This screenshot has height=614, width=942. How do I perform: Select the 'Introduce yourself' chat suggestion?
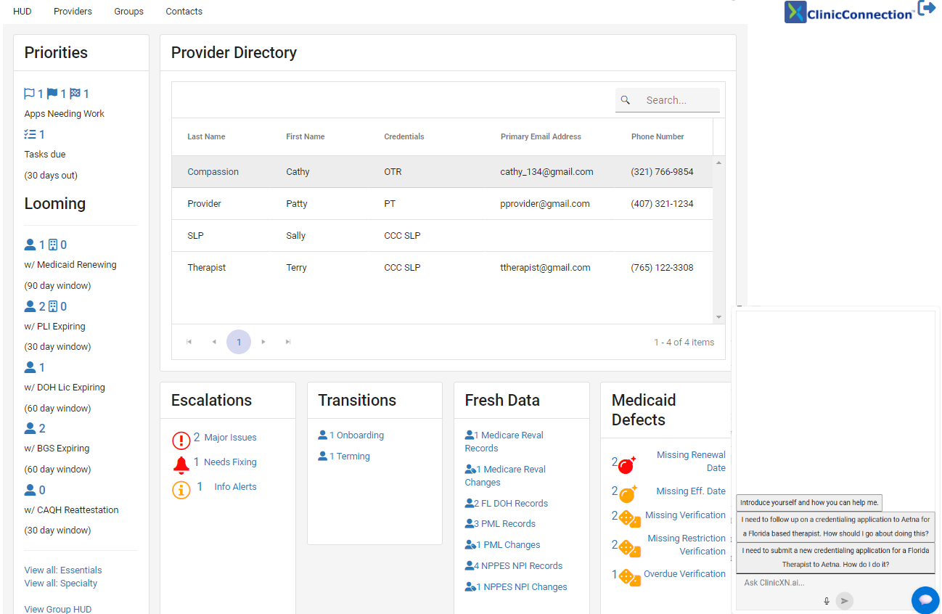pos(809,502)
